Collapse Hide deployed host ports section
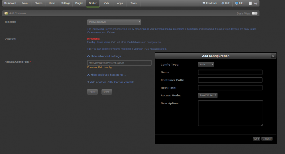 pyautogui.click(x=106, y=75)
